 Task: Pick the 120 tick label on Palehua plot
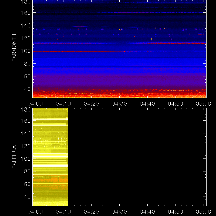coord(26,146)
